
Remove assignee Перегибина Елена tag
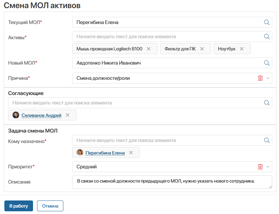(x=131, y=152)
